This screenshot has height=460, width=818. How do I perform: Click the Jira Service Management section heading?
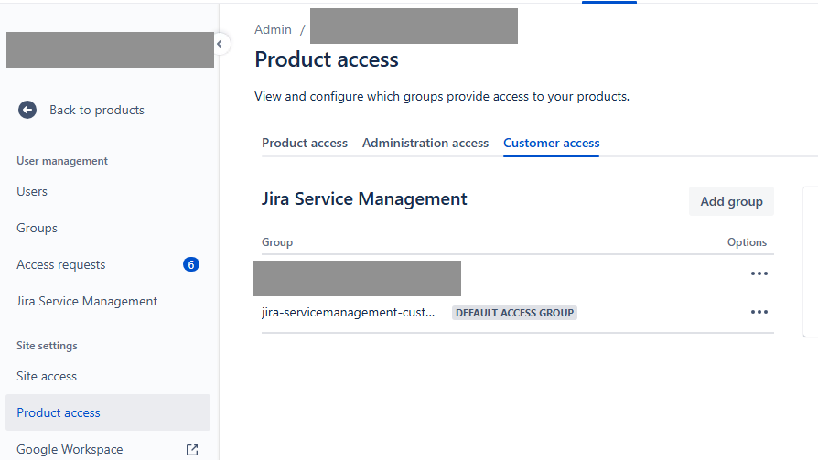click(364, 199)
